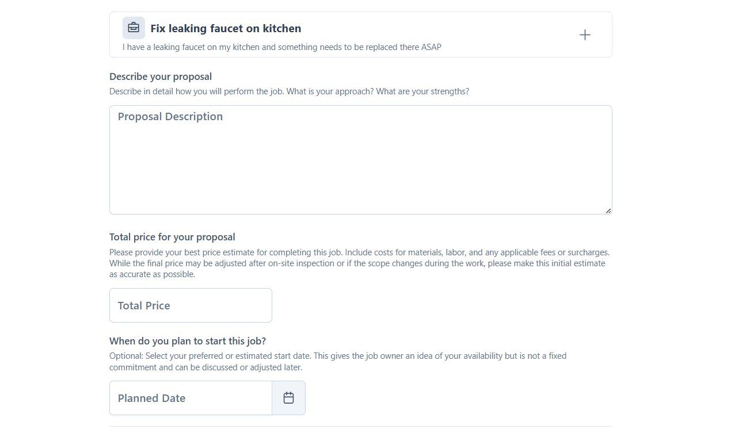This screenshot has width=731, height=437.
Task: Focus the Proposal Description text area
Action: pyautogui.click(x=361, y=160)
